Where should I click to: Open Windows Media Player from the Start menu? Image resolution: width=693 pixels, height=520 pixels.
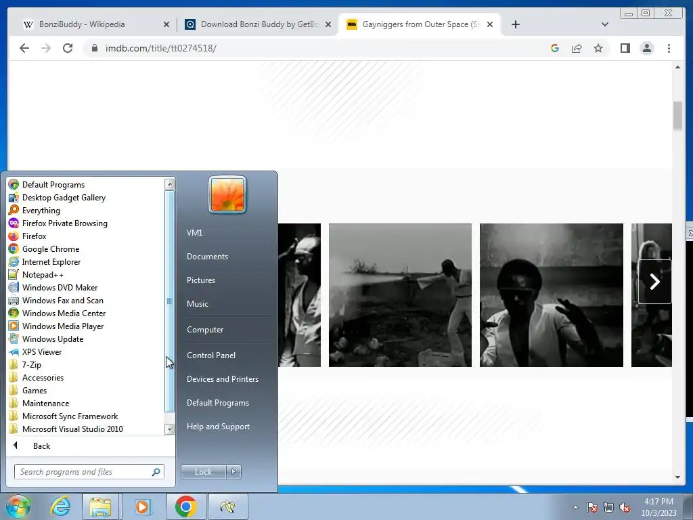tap(56, 326)
